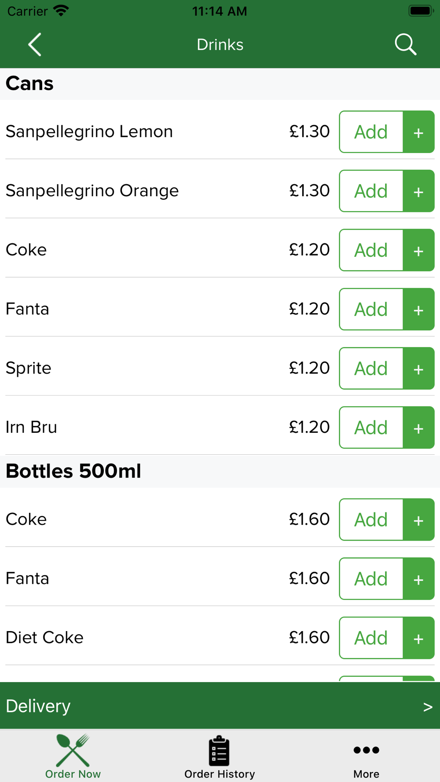Add Sanpellegrino Lemon to order
The width and height of the screenshot is (440, 782).
pyautogui.click(x=371, y=132)
